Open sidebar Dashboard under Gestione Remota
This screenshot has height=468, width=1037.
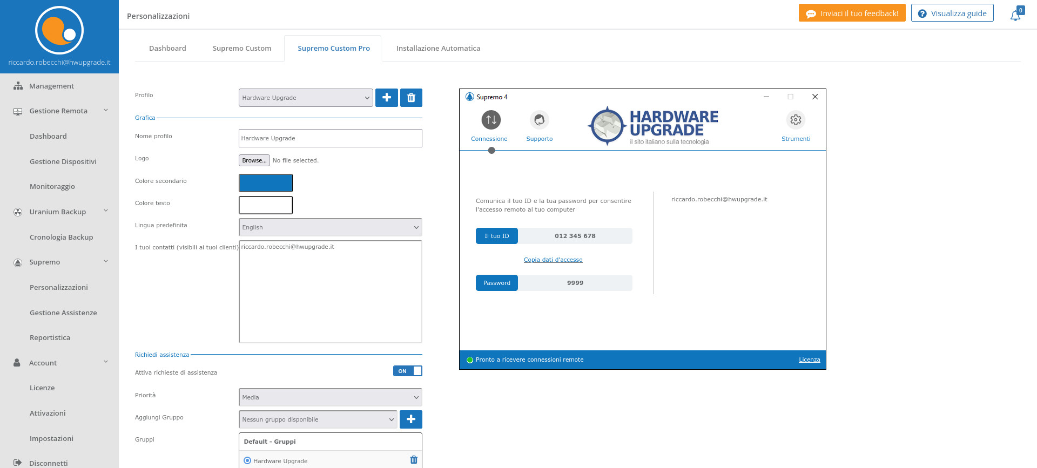[x=48, y=136]
